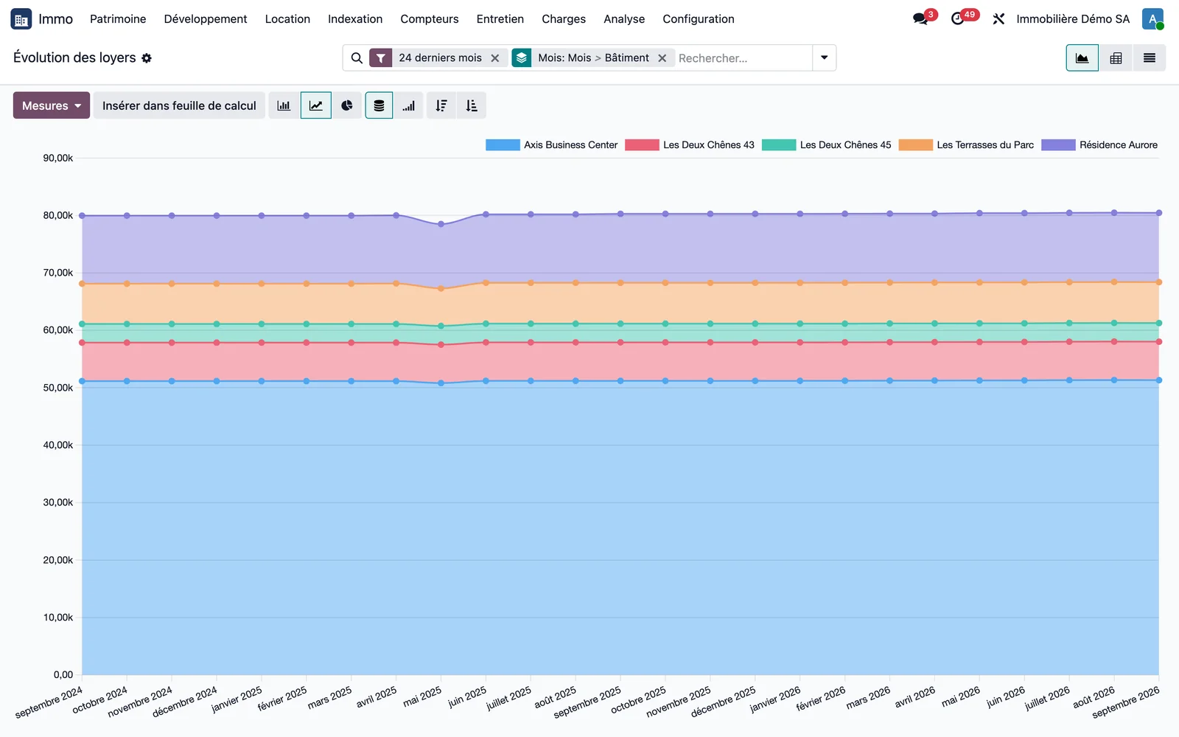Click the filter funnel icon in search
This screenshot has width=1179, height=737.
[x=381, y=58]
